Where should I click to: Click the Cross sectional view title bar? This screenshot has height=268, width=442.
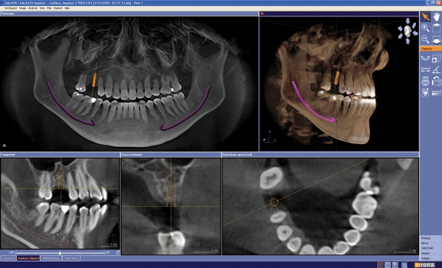(171, 155)
